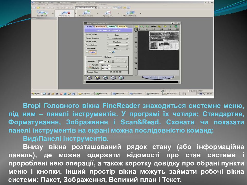Select the radio button next to the pen icon
This screenshot has width=247, height=185.
click(x=110, y=52)
